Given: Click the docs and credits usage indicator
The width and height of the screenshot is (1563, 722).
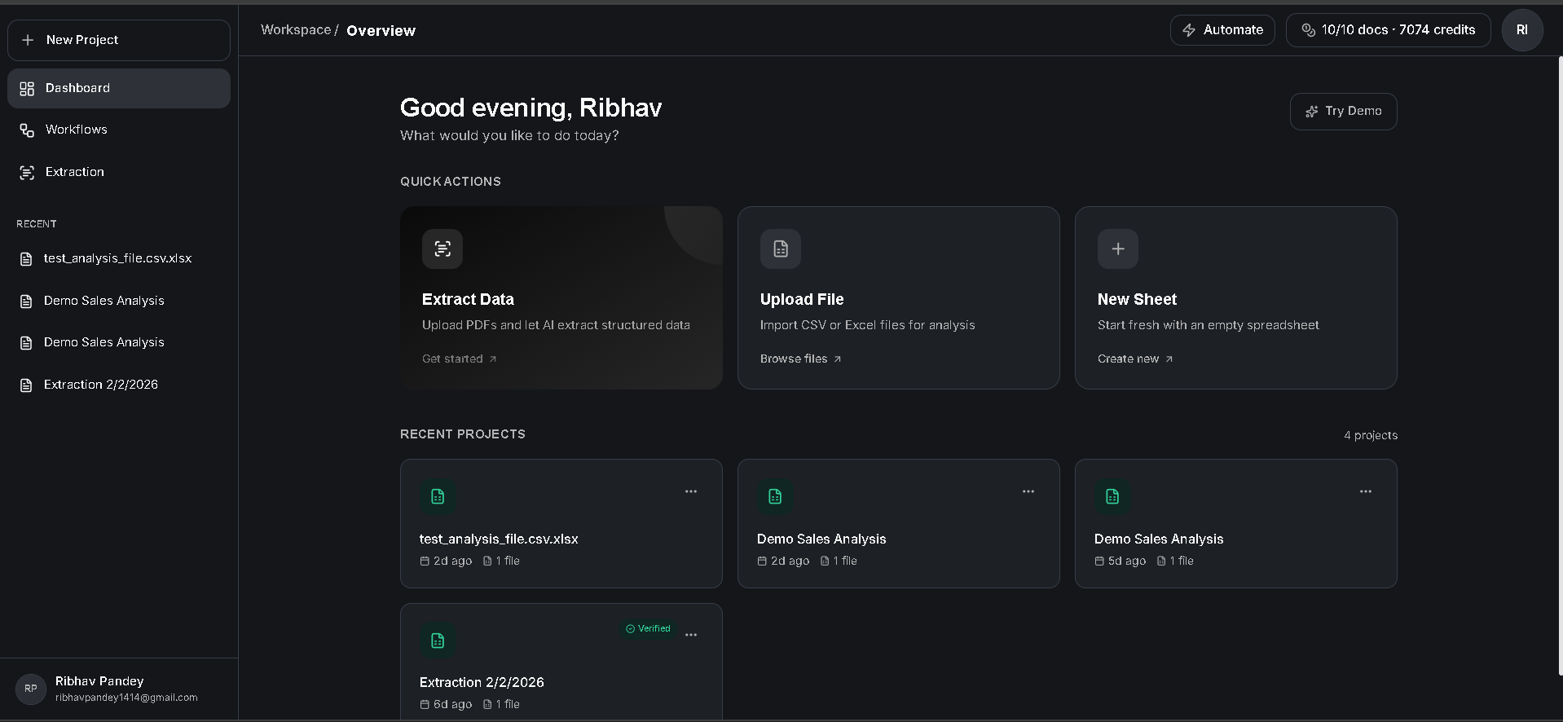Looking at the screenshot, I should pos(1388,30).
